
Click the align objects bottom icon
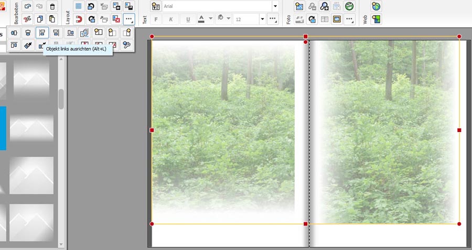click(70, 32)
